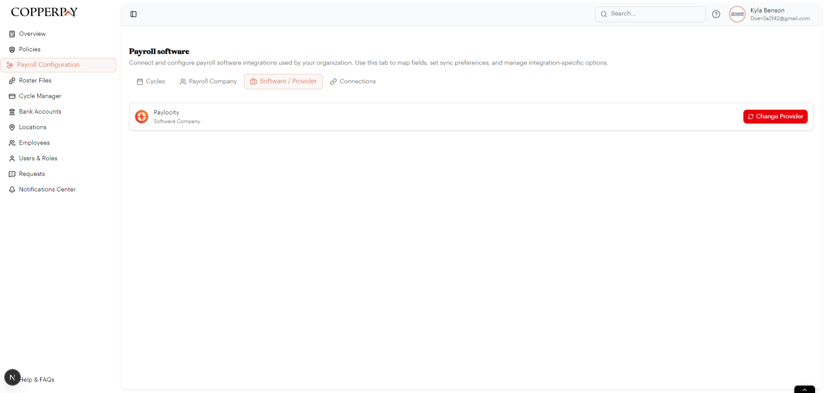This screenshot has height=393, width=825.
Task: Click the Change Provider button
Action: tap(775, 116)
